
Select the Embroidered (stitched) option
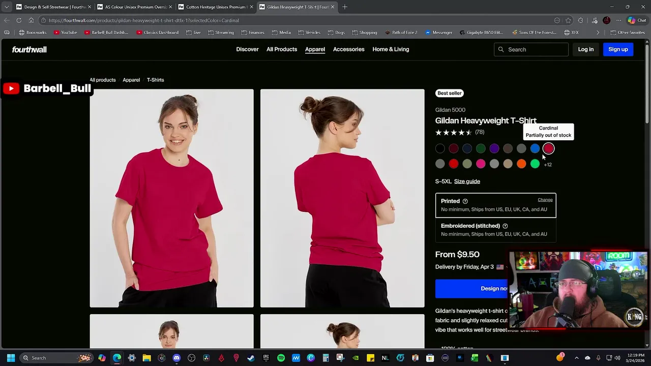point(495,230)
